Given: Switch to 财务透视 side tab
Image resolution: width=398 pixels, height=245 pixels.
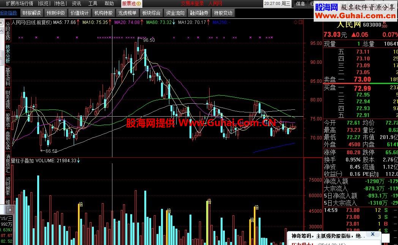Looking at the screenshot, I should [x=8, y=99].
